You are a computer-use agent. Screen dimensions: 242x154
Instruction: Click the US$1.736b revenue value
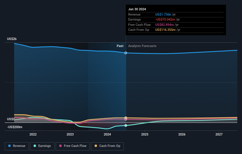pyautogui.click(x=163, y=14)
